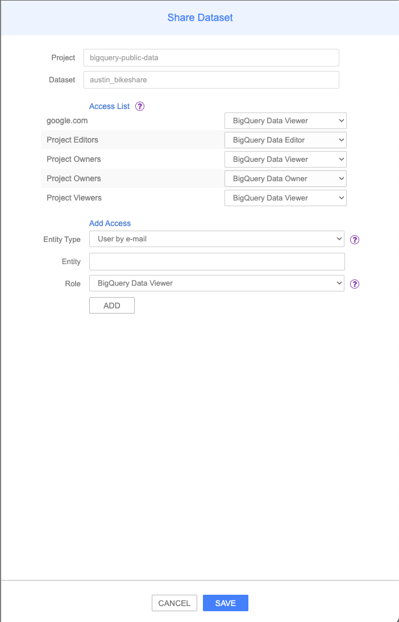This screenshot has width=399, height=622.
Task: Click the Share Dataset title
Action: pyautogui.click(x=200, y=18)
